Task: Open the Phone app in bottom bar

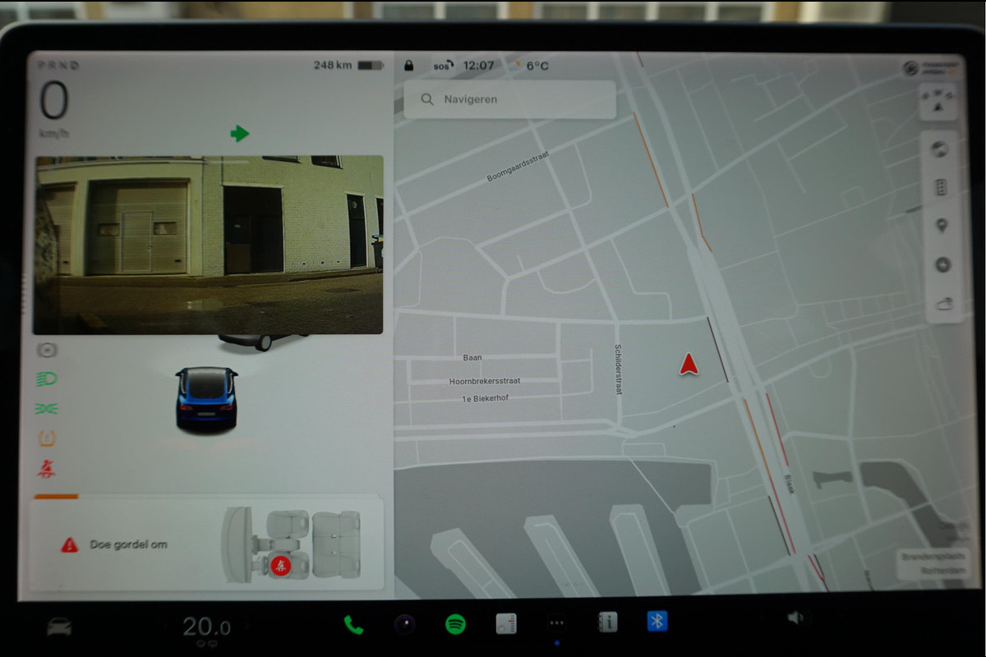Action: pos(353,624)
